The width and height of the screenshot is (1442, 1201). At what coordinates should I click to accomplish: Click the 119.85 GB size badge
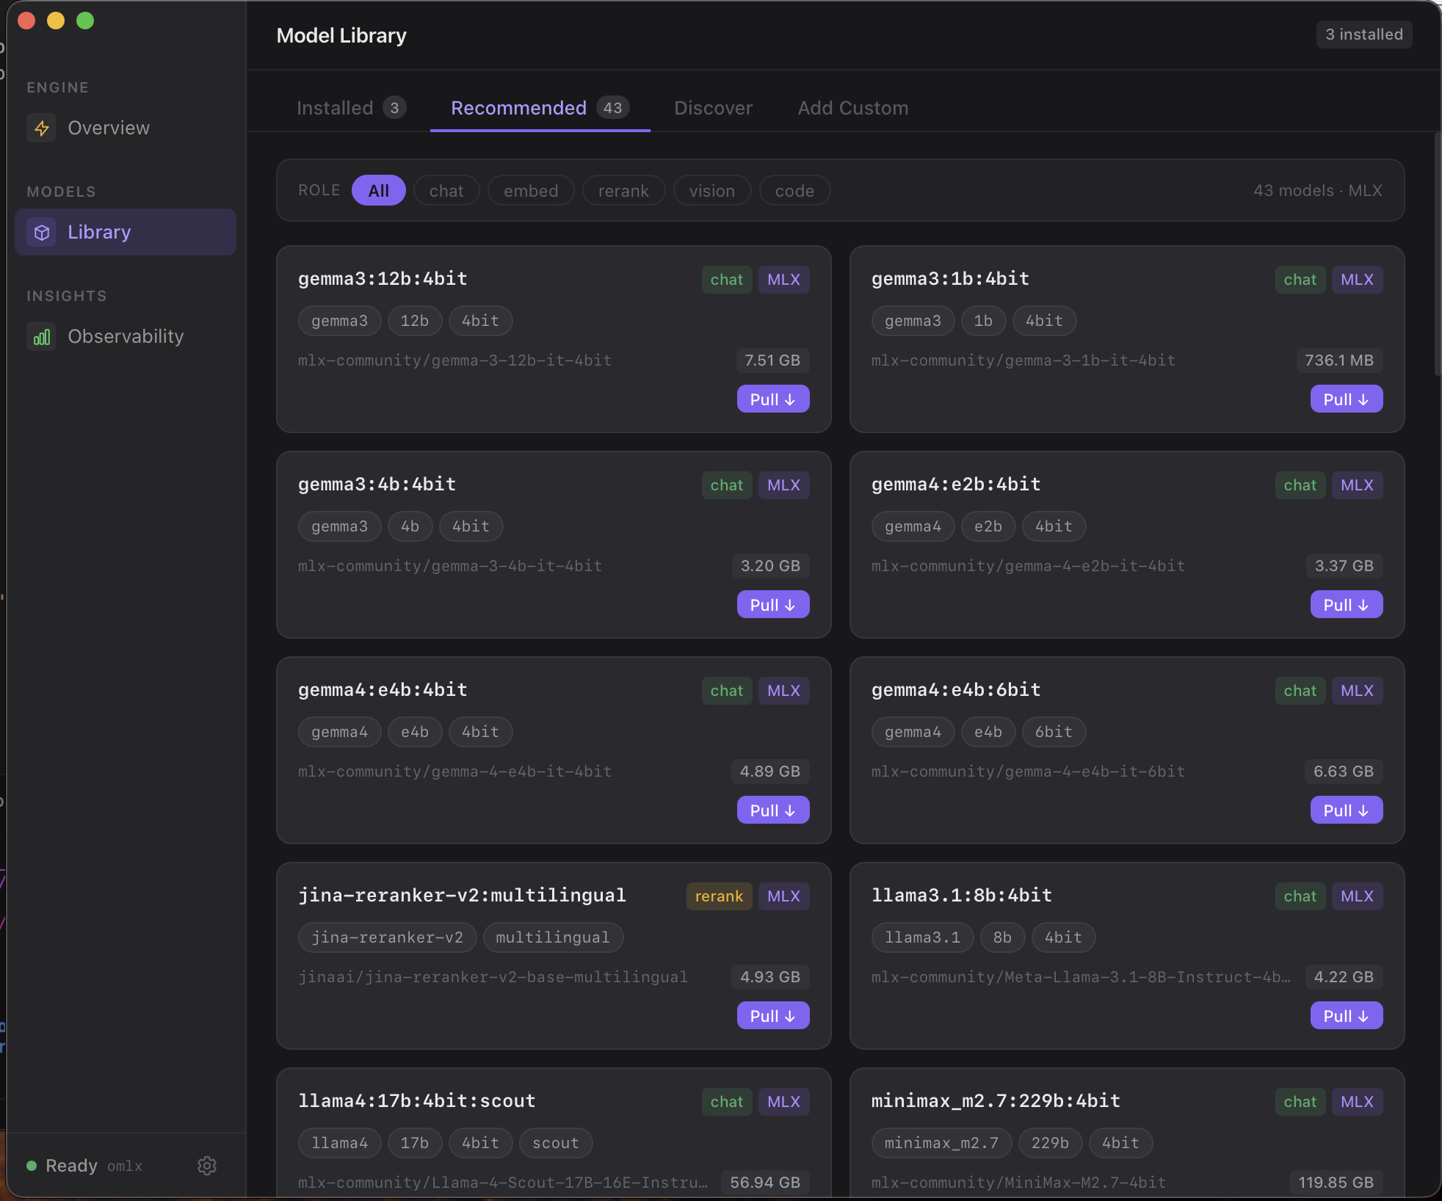tap(1336, 1183)
